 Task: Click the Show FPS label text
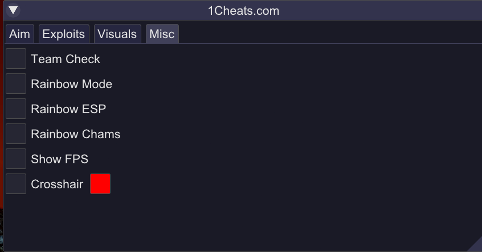point(59,159)
